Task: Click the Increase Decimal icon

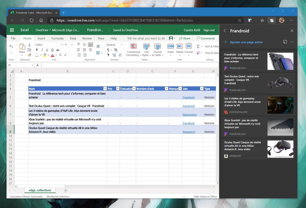Action: 114,55
